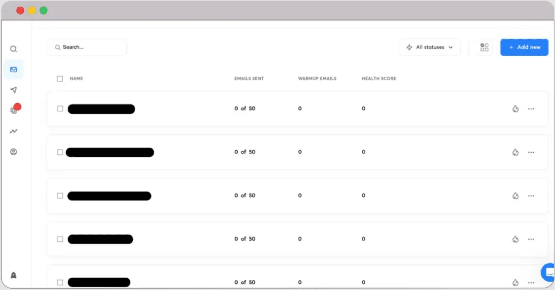Click the copy icon with red notification badge
Viewport: 555px width, 290px height.
click(14, 110)
